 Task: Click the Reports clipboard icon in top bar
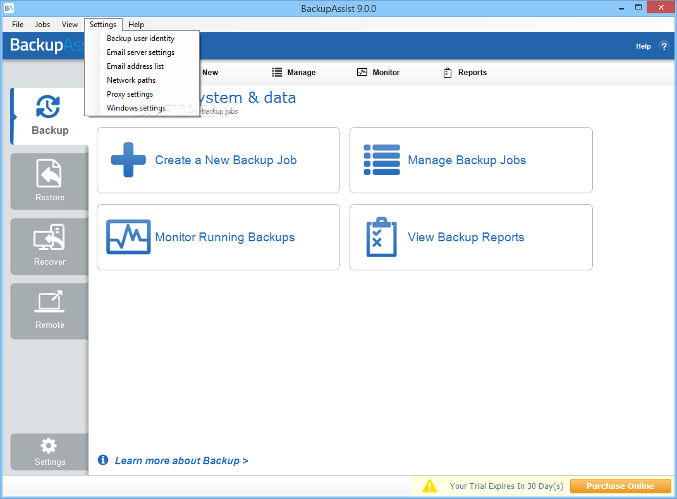point(448,73)
